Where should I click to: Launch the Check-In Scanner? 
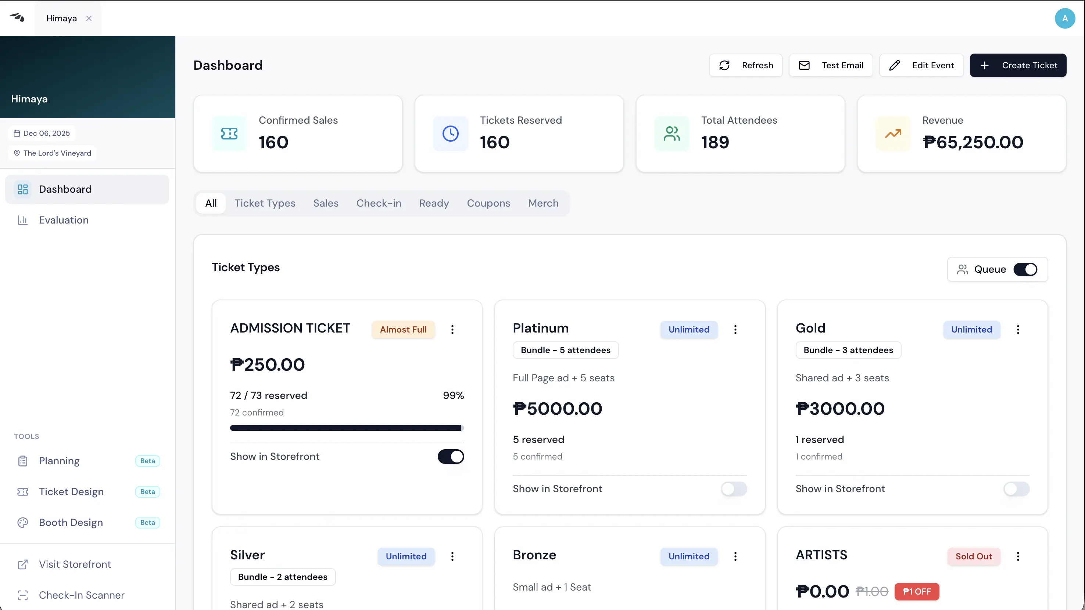click(81, 595)
